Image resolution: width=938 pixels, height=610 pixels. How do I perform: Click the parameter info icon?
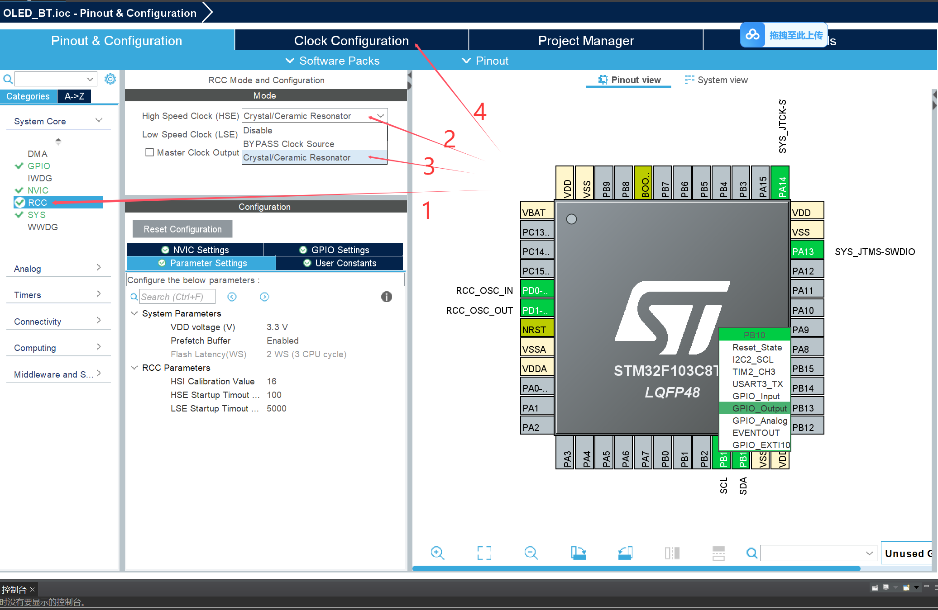(x=386, y=297)
